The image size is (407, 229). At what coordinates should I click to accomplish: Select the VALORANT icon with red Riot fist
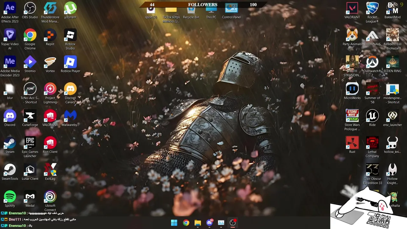coord(50,116)
